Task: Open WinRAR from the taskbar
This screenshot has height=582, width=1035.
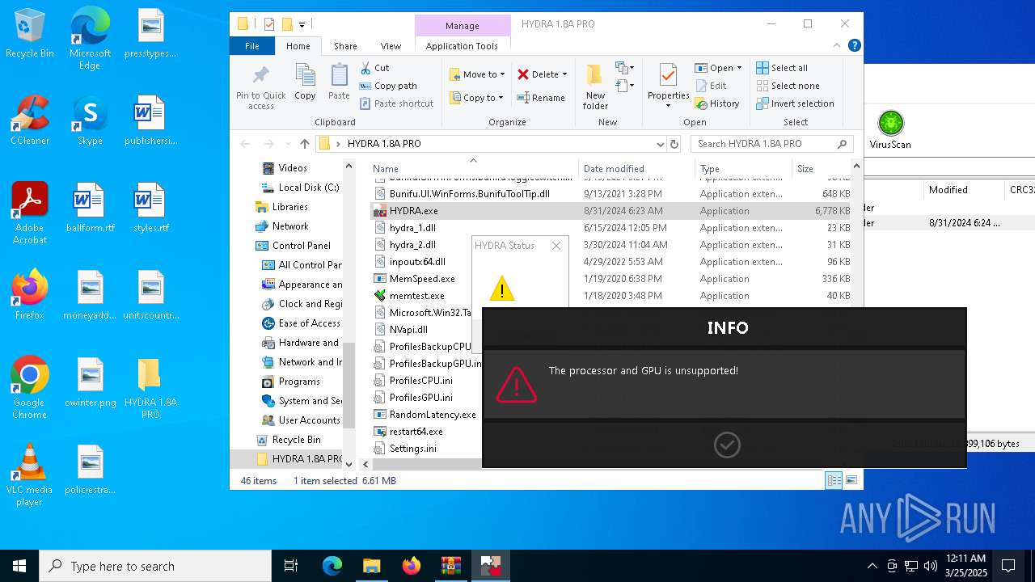Action: click(450, 566)
